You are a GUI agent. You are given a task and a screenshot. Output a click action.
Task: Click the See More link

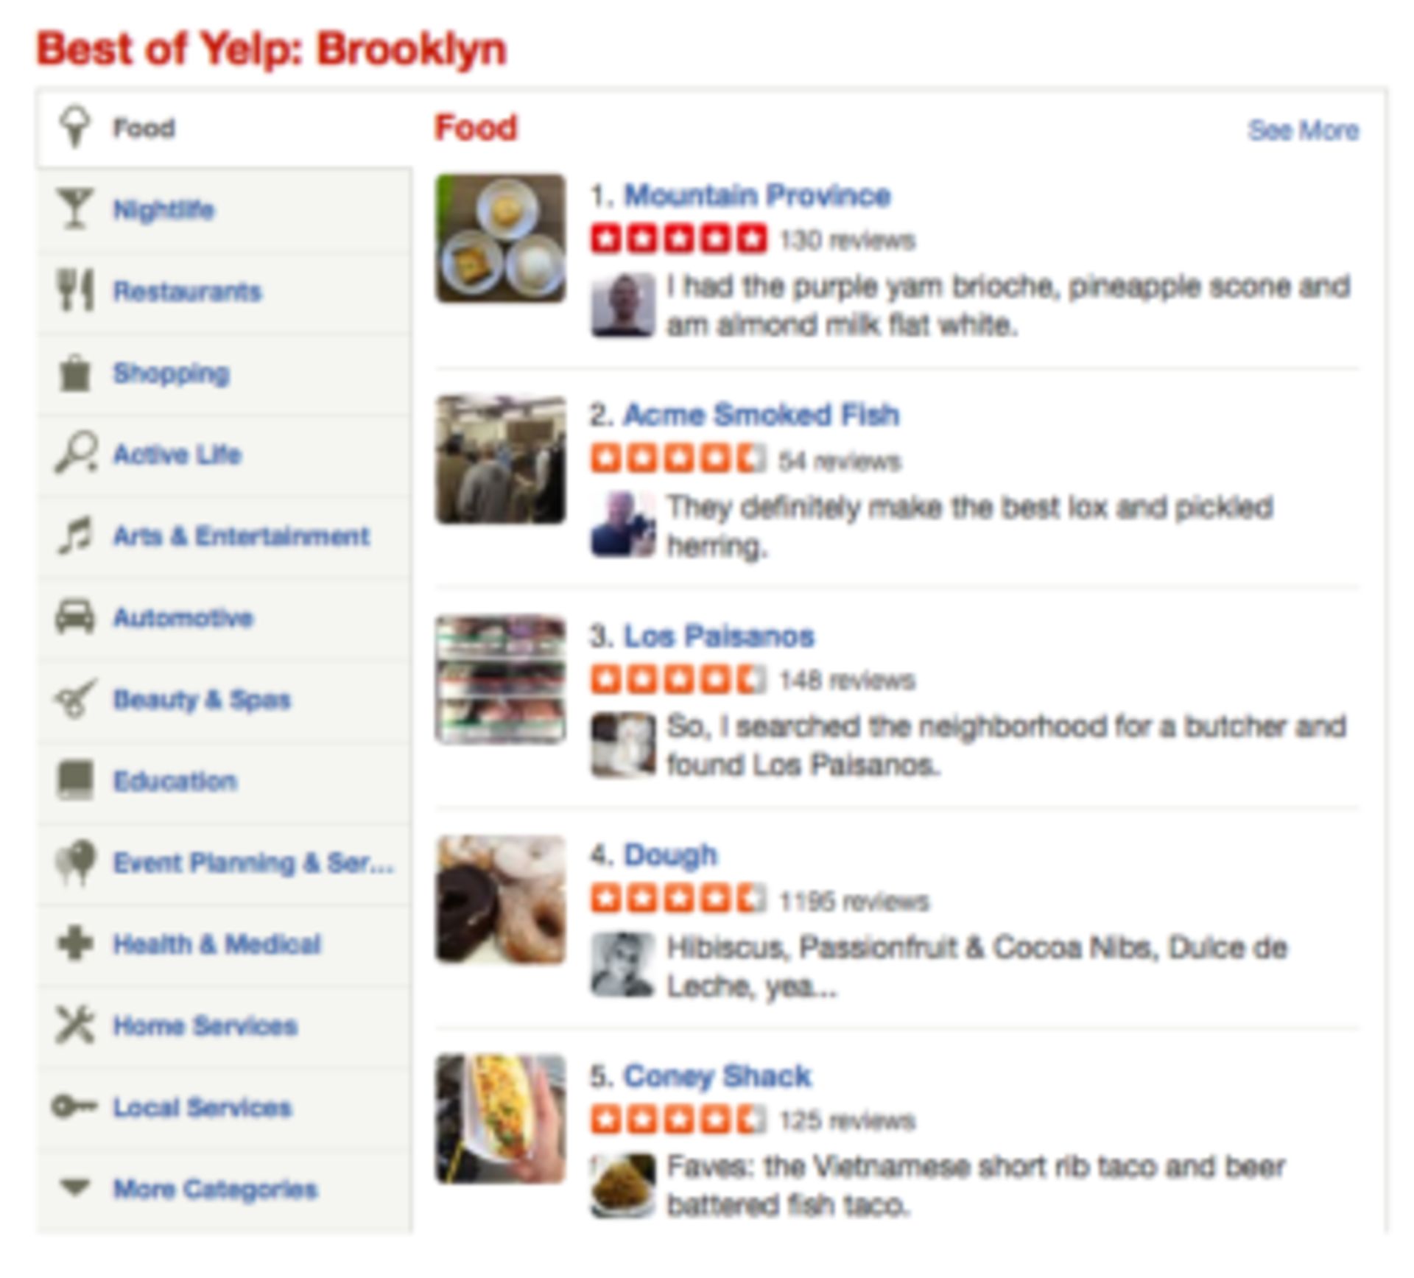tap(1304, 131)
